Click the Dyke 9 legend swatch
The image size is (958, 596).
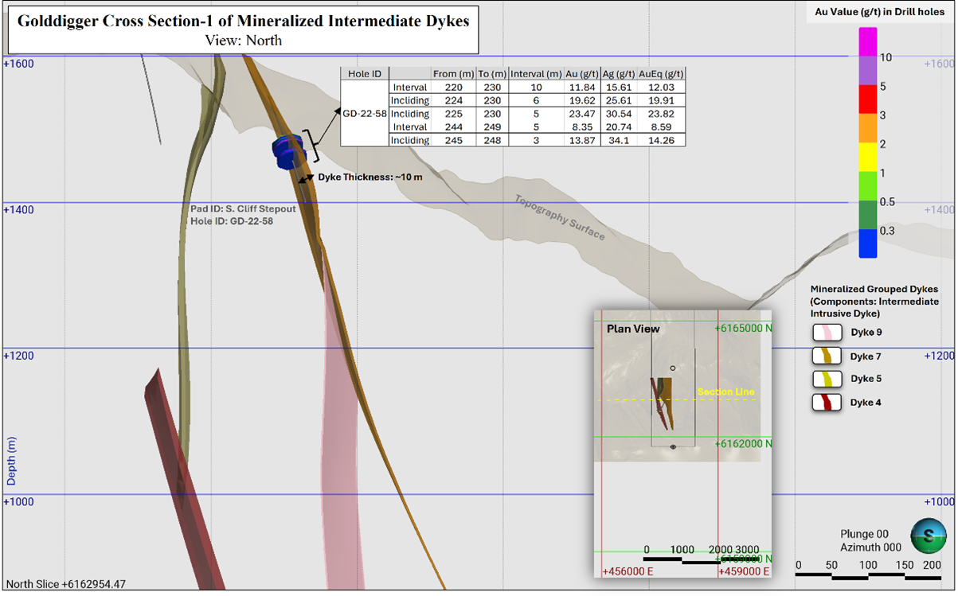(827, 333)
